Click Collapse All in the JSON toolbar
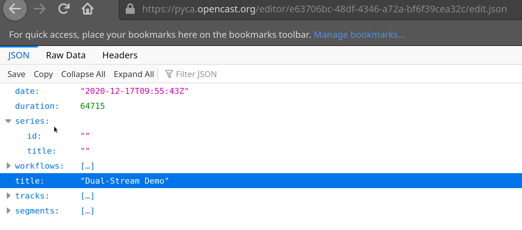Viewport: 522px width, 230px height. pos(83,74)
